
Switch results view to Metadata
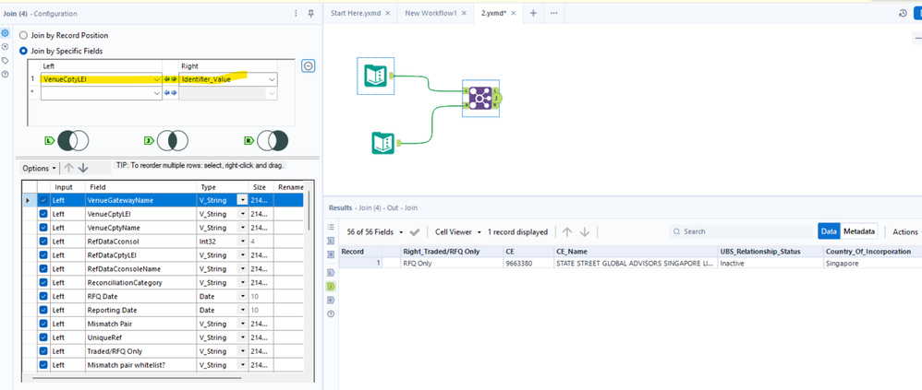pos(860,231)
